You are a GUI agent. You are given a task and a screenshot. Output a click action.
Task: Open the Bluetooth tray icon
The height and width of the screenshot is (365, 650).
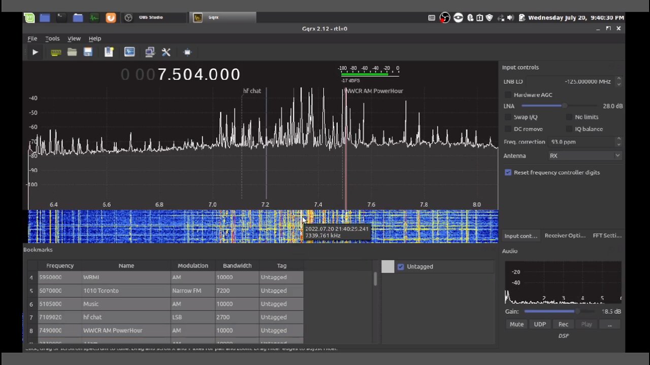[x=470, y=18]
